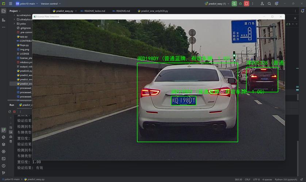Screen dimensions: 306x182
Task: Toggle soft-wrap in the Run console
Action: coord(10,127)
